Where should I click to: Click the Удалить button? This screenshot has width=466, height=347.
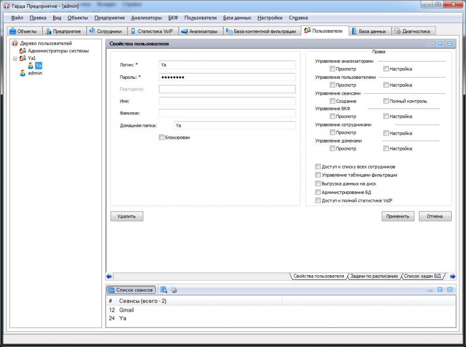pos(126,216)
